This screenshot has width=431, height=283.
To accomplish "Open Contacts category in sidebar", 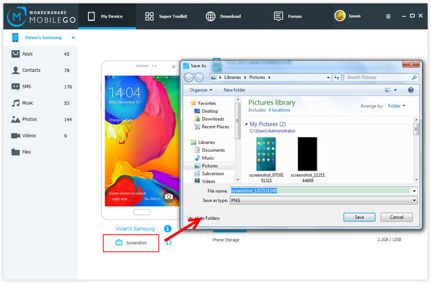I will [x=41, y=70].
